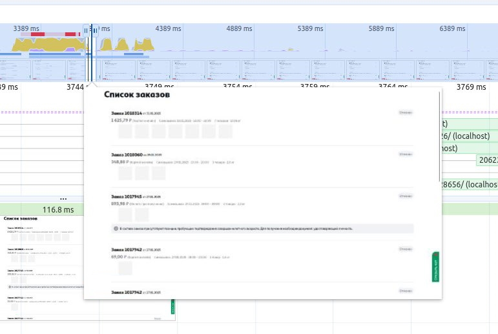498x334 pixels.
Task: Click the 4889 ms overview time label
Action: pos(239,28)
